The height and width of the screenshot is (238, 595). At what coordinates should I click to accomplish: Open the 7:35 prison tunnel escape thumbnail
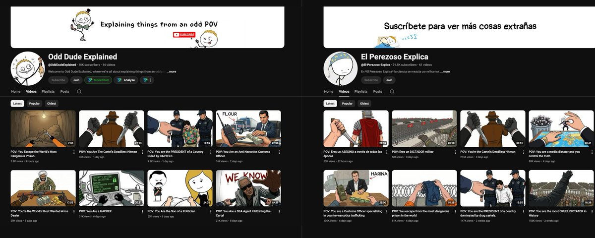[x=44, y=129]
